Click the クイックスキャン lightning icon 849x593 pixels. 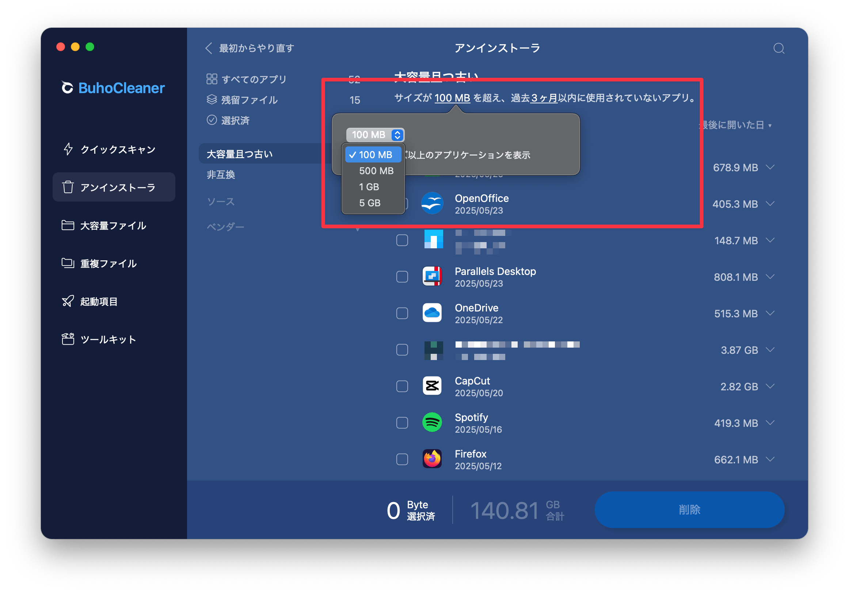(x=68, y=149)
